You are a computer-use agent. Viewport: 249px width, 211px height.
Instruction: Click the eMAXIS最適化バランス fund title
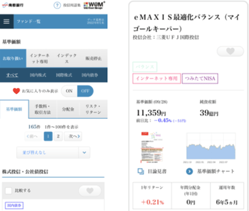pyautogui.click(x=186, y=23)
